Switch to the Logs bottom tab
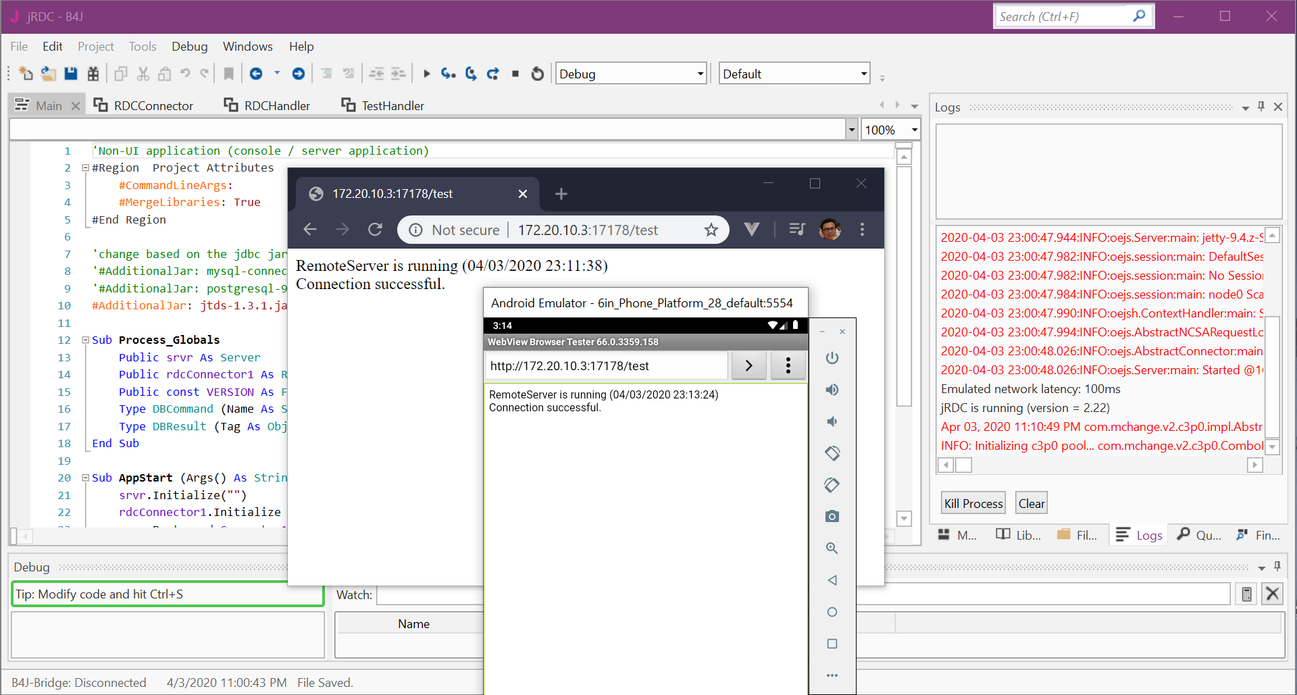 pos(1139,535)
